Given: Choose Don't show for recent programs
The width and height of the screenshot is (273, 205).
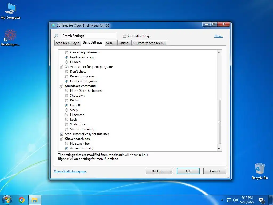Looking at the screenshot, I should click(66, 72).
